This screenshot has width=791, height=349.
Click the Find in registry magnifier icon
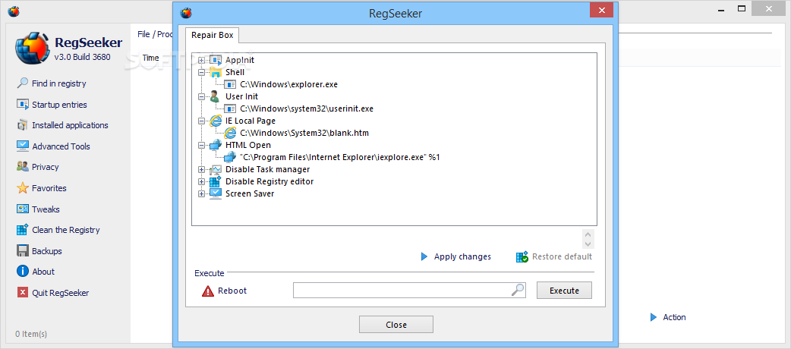(x=22, y=83)
